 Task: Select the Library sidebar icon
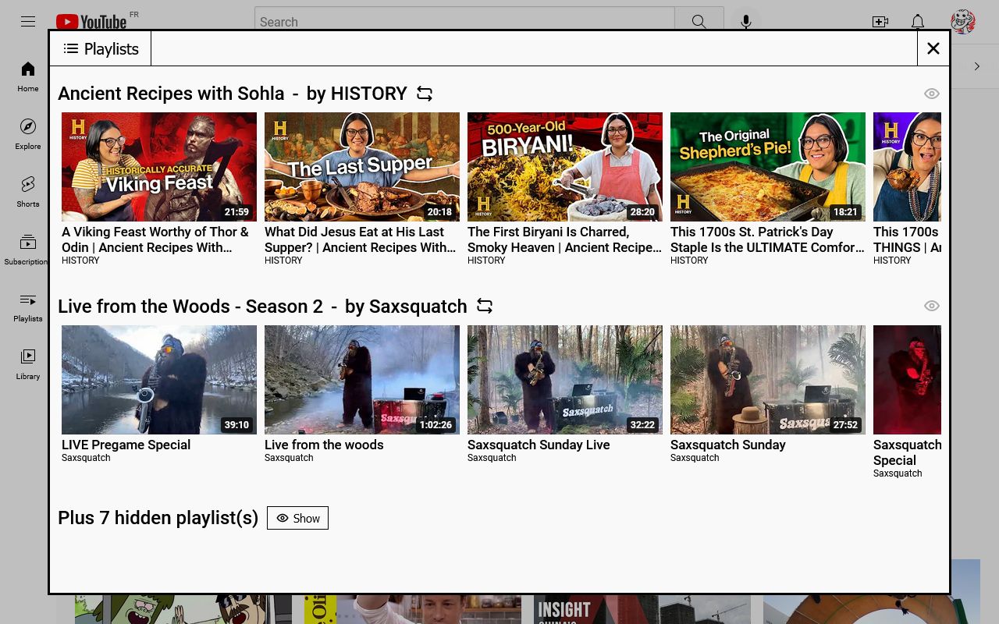point(27,363)
